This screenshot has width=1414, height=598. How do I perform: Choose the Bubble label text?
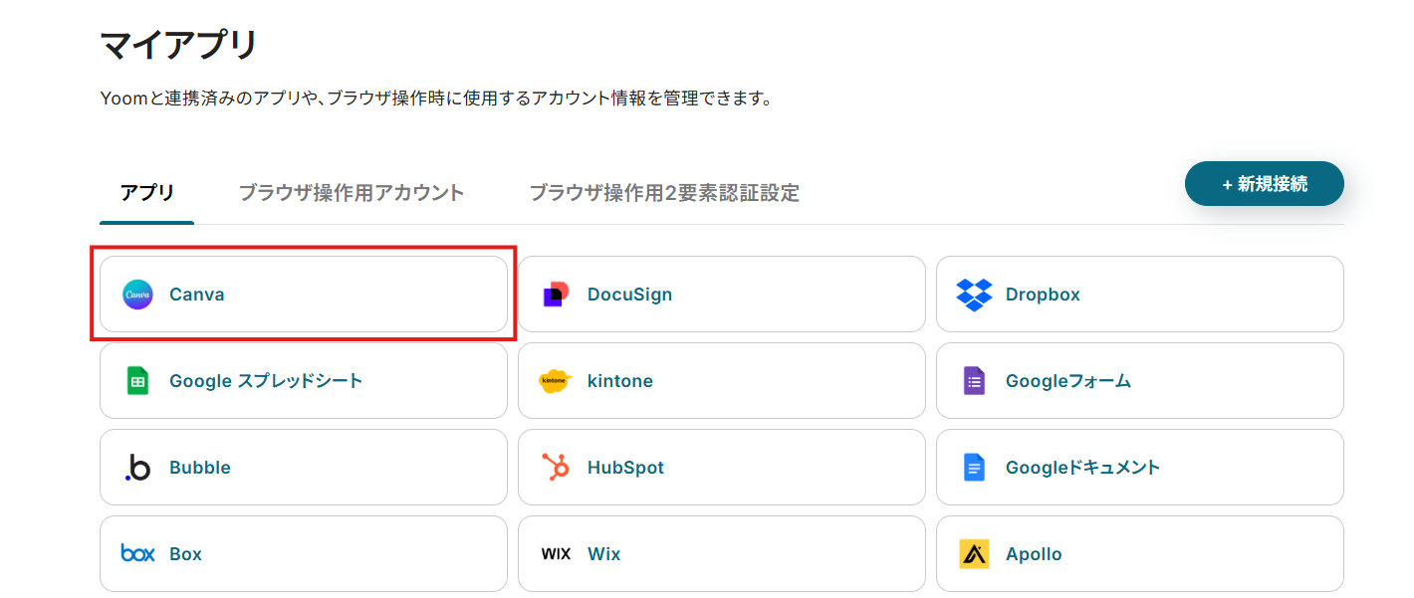200,468
